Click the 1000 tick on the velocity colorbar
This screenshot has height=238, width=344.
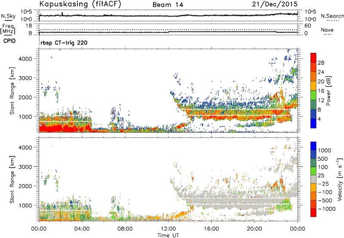pyautogui.click(x=324, y=150)
